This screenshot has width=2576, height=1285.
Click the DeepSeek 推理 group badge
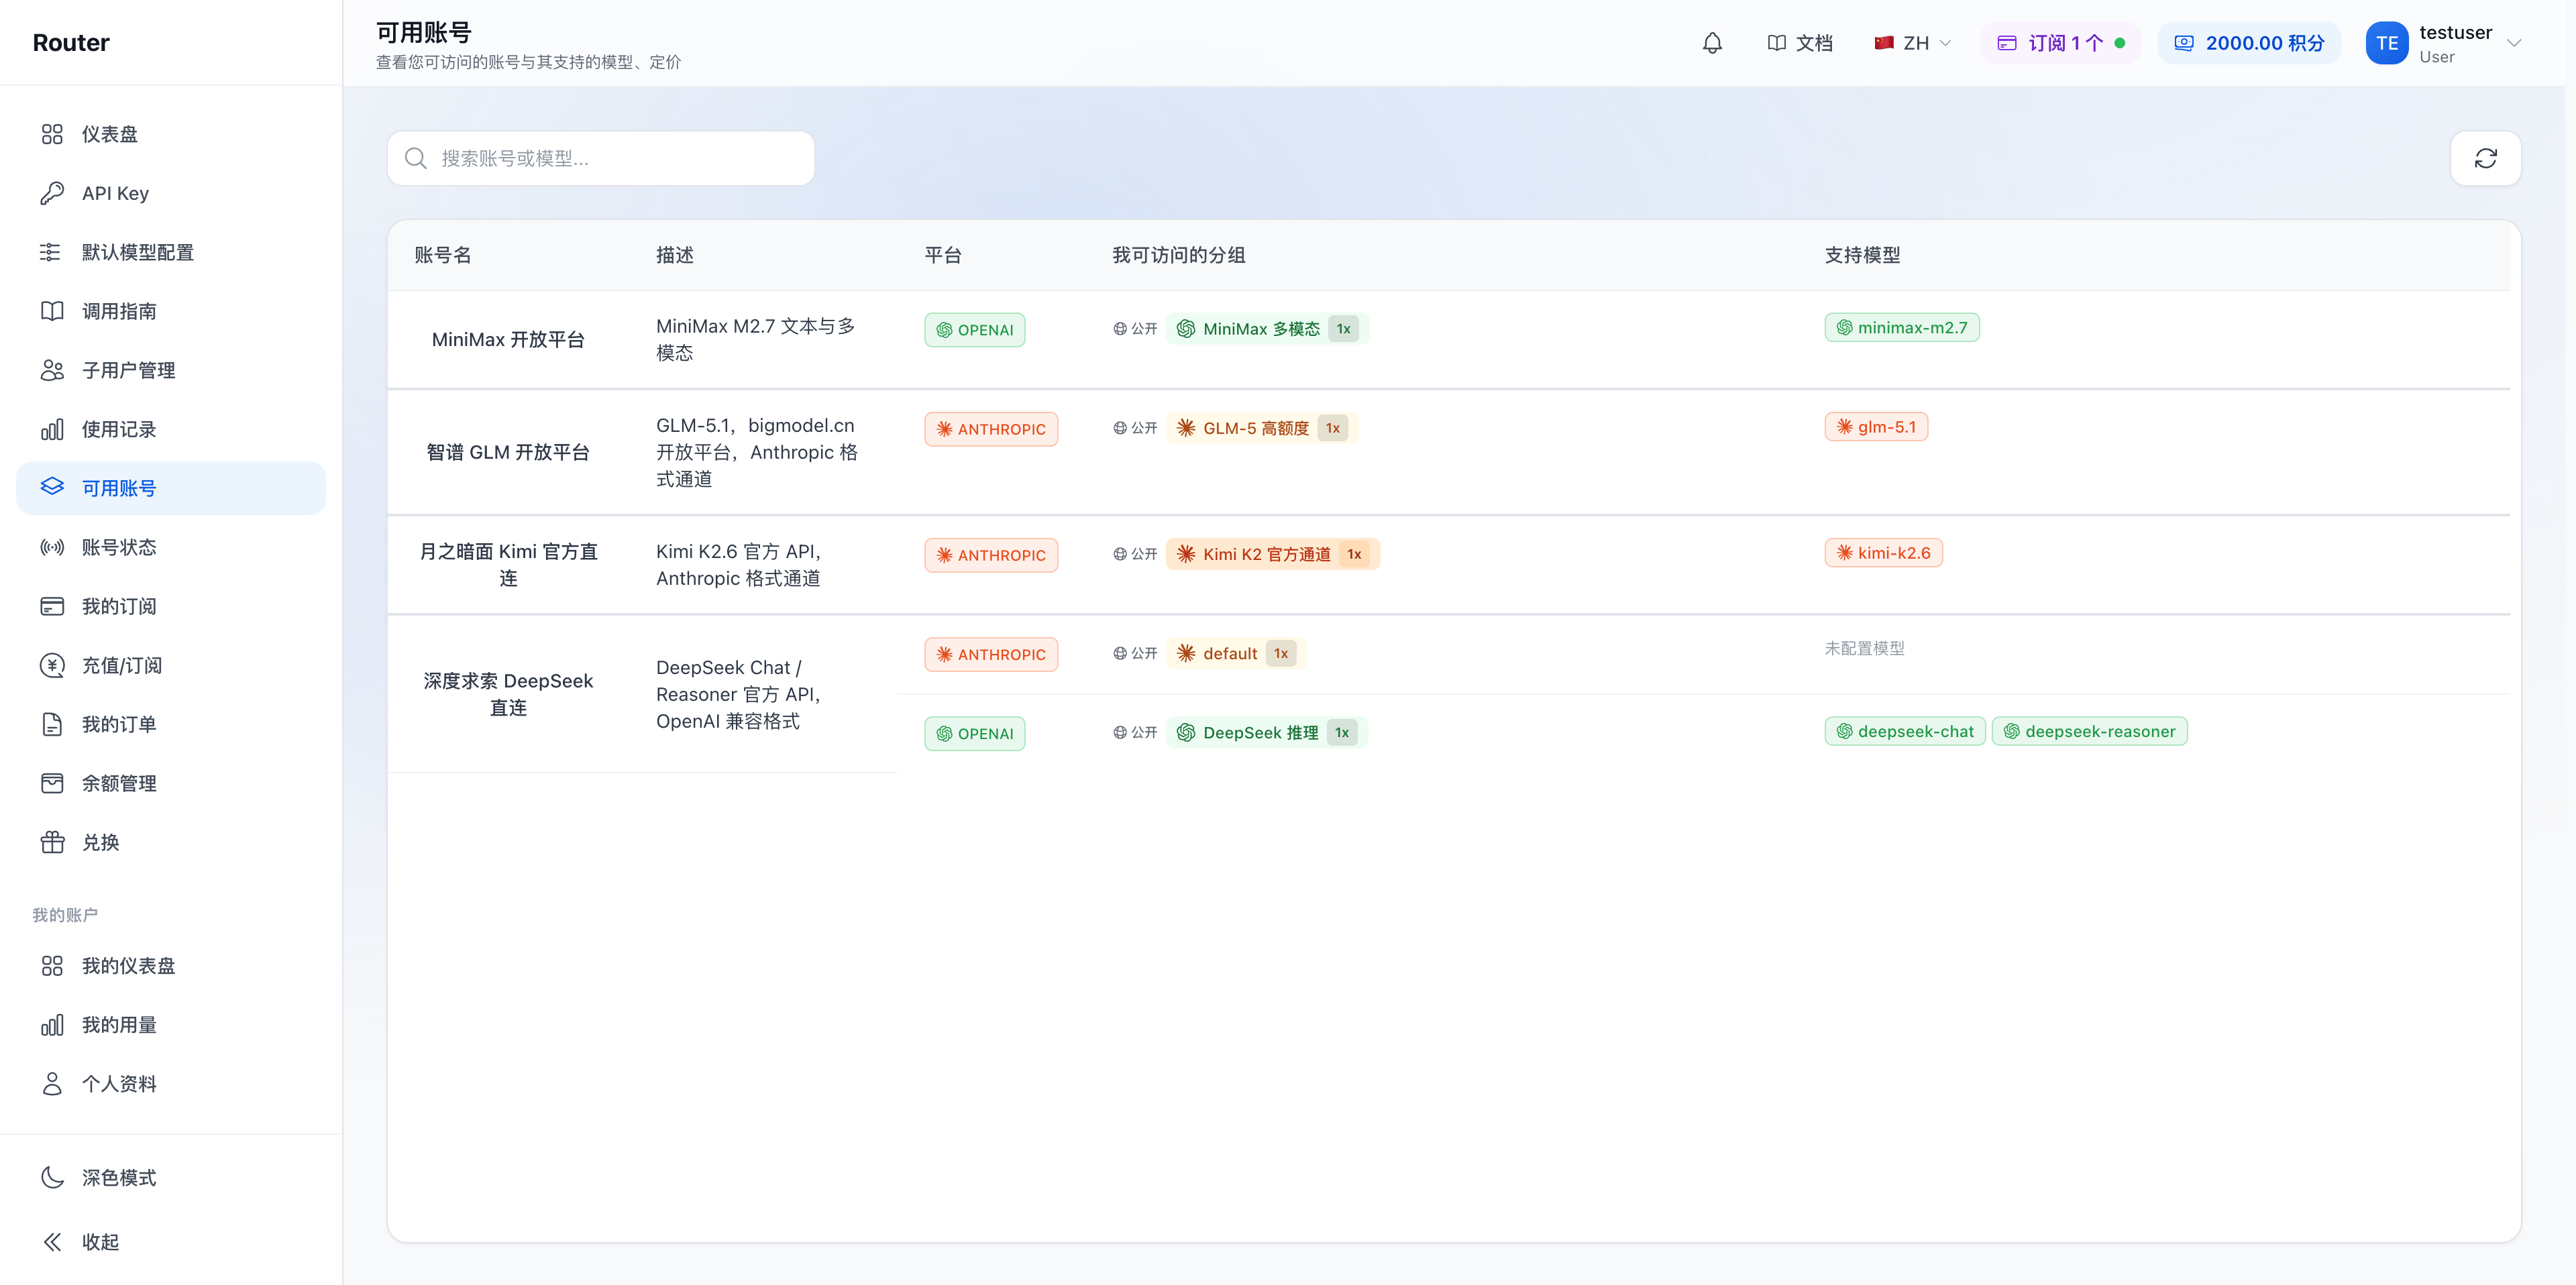(x=1267, y=733)
